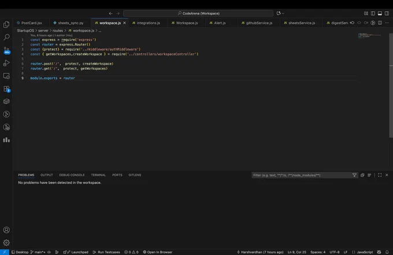The height and width of the screenshot is (255, 393).
Task: Click the remote window indicator in status bar
Action: coord(5,252)
